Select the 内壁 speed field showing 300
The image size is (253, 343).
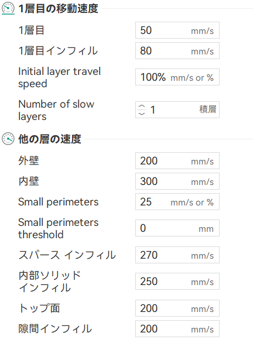coord(177,181)
